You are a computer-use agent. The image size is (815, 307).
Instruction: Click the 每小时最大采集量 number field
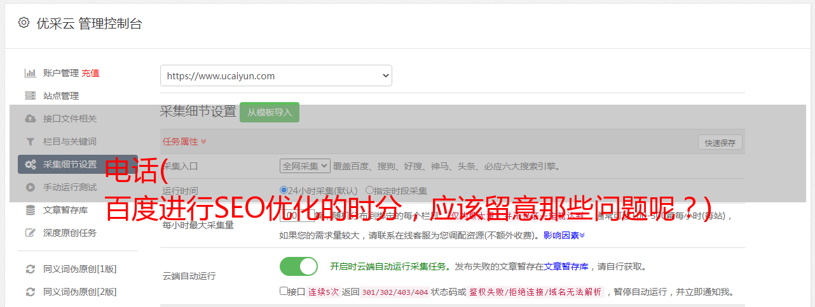[298, 215]
